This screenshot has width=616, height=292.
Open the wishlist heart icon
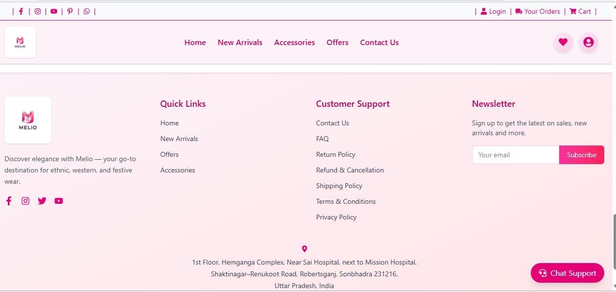pos(563,42)
